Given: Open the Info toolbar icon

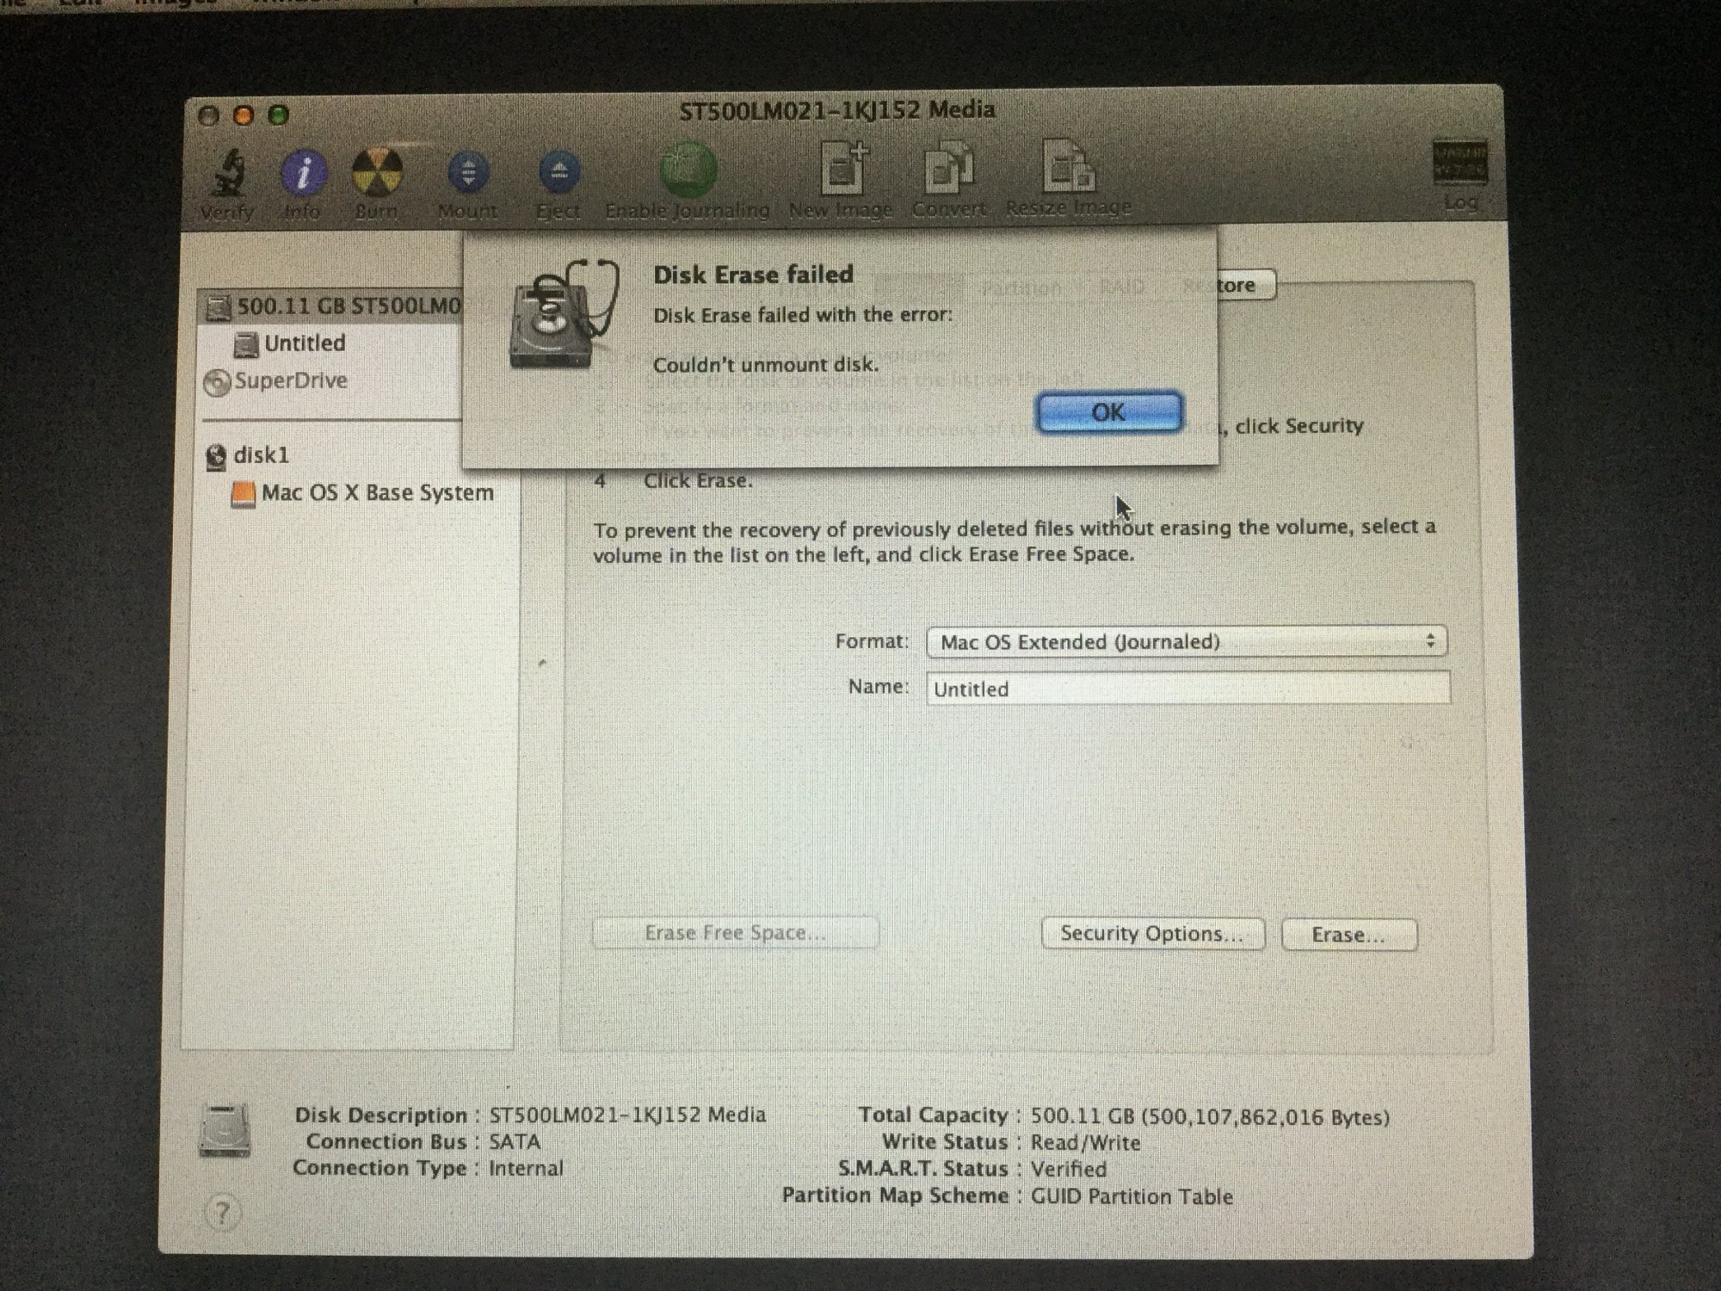Looking at the screenshot, I should pos(303,173).
